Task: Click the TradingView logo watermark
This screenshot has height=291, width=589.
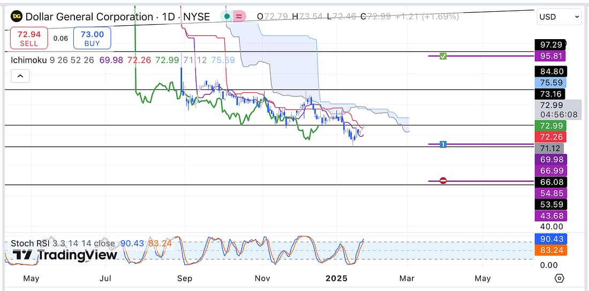Action: (x=64, y=255)
